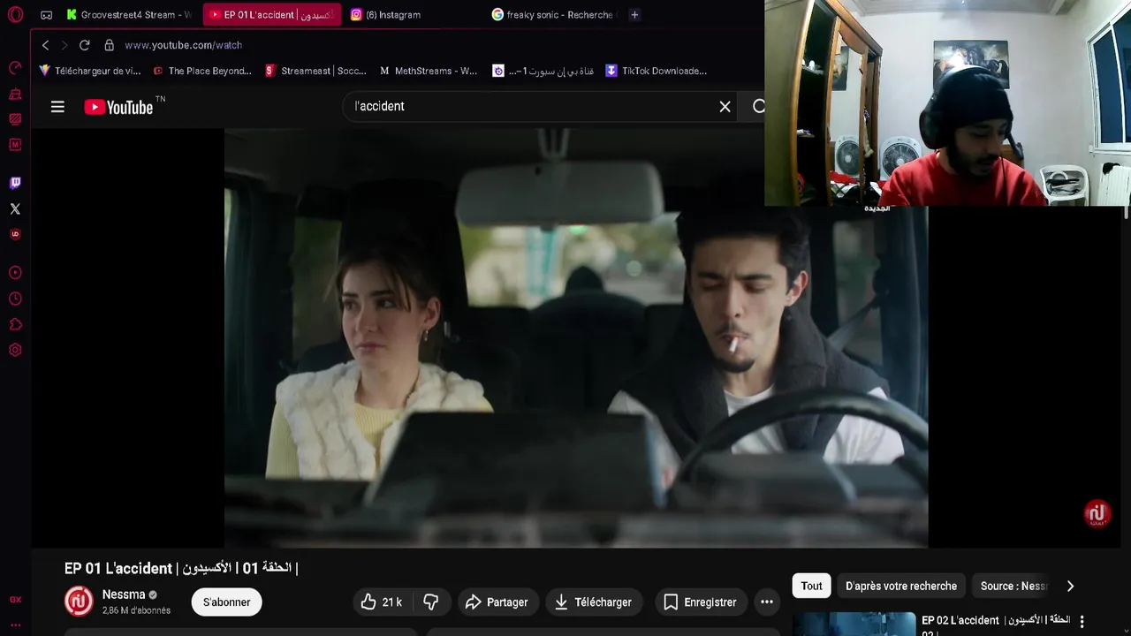
Task: Select the Source : Nessma chip
Action: tap(1013, 586)
